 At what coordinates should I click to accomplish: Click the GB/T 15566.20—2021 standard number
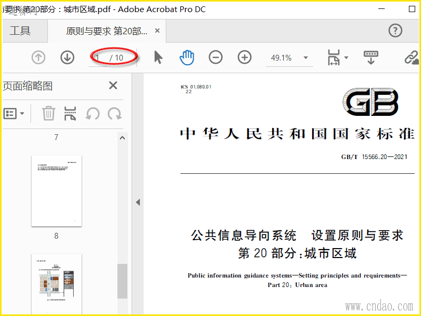point(374,157)
